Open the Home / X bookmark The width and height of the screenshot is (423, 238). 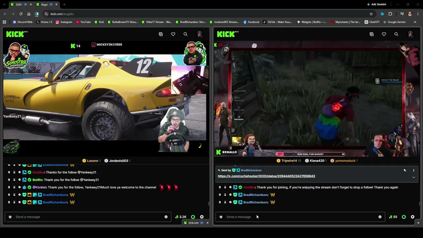[x=44, y=22]
